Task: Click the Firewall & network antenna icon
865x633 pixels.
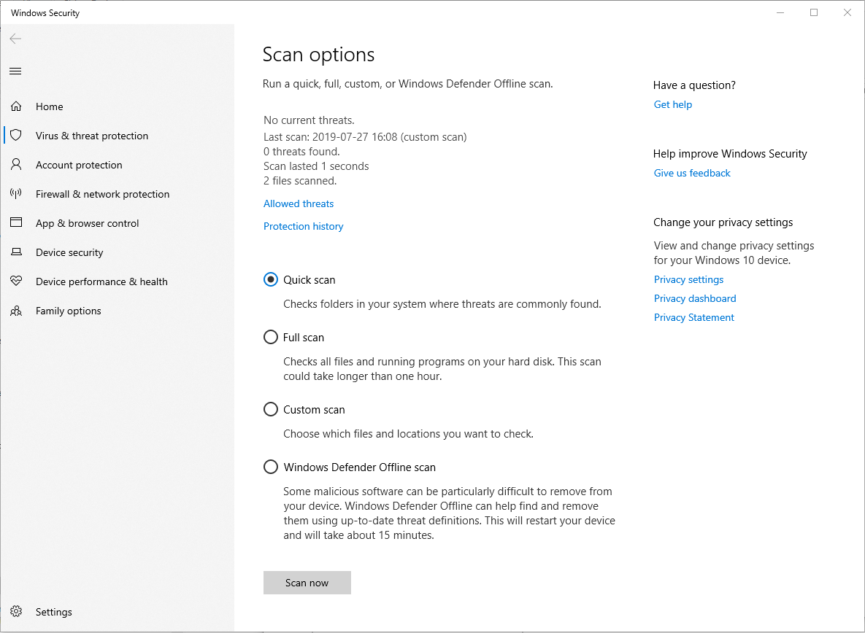Action: click(16, 193)
